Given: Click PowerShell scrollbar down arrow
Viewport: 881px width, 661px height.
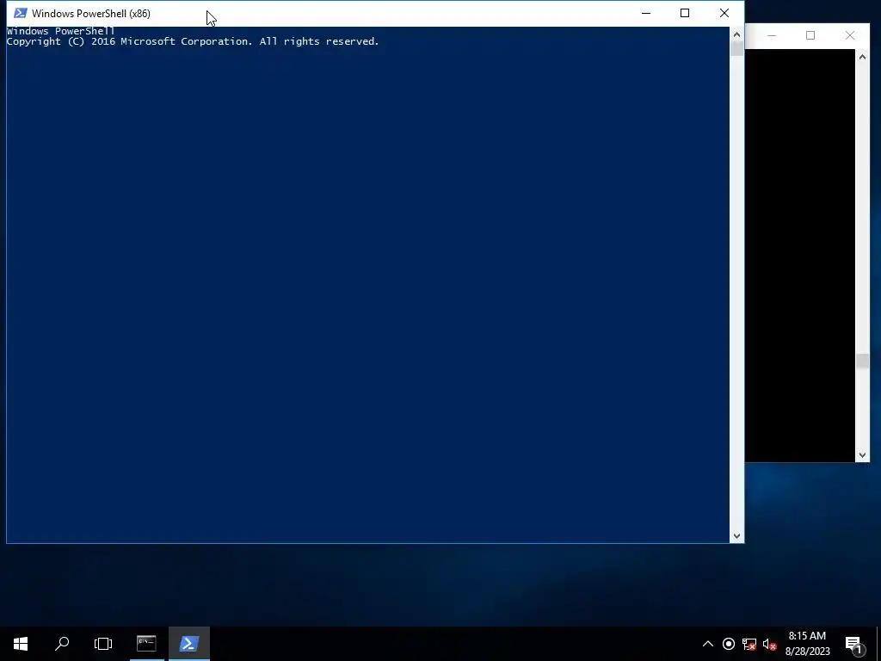Looking at the screenshot, I should [x=736, y=536].
